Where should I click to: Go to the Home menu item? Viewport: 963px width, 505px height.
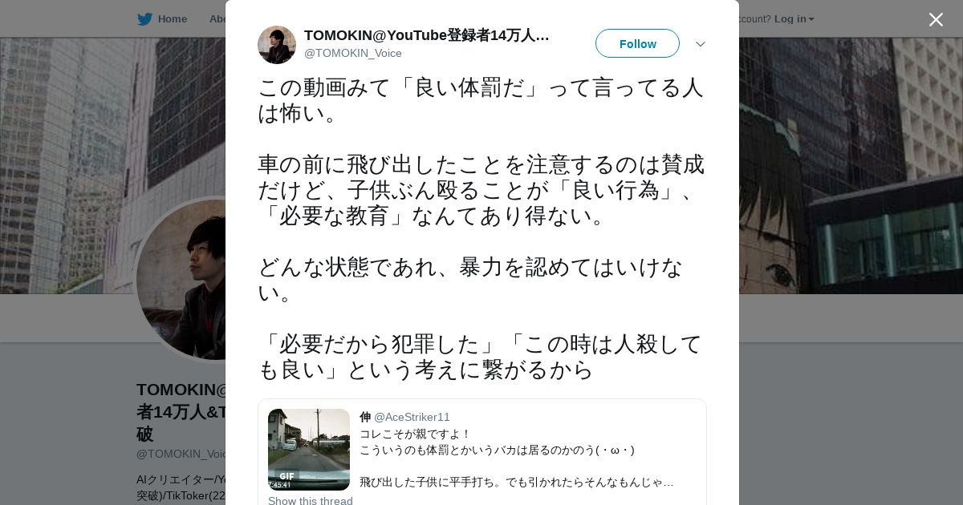coord(172,19)
